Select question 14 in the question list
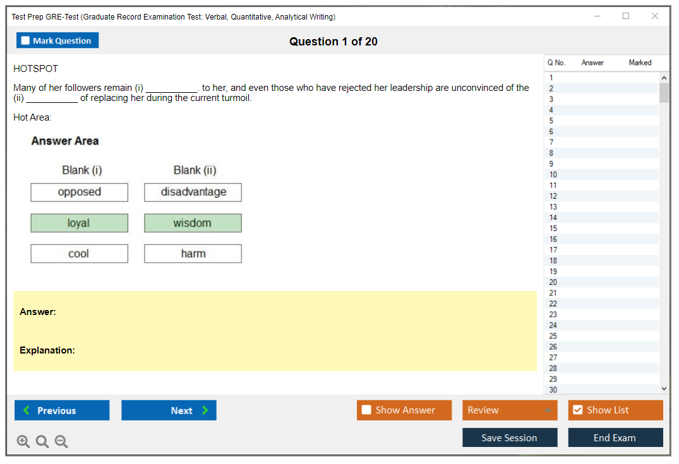This screenshot has width=679, height=464. [x=553, y=218]
